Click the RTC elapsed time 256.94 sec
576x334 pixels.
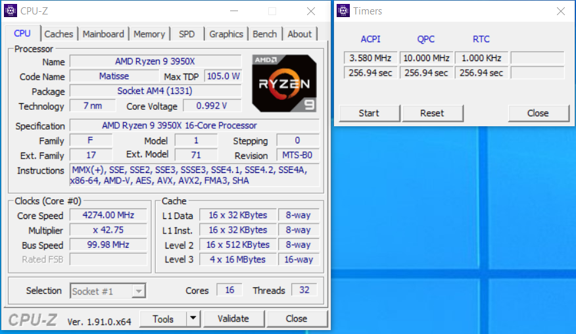(x=481, y=73)
